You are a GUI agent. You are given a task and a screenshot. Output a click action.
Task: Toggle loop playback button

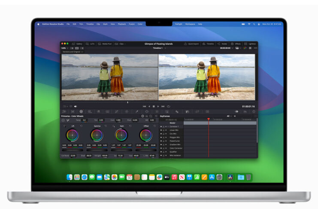click(x=168, y=106)
